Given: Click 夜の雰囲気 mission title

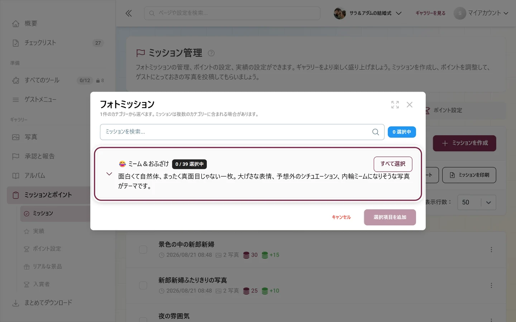Looking at the screenshot, I should coord(174,316).
